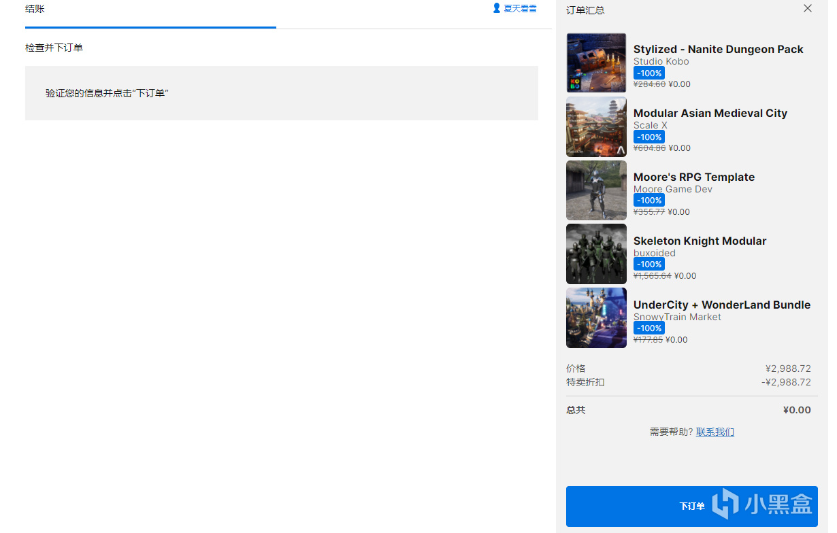Click the -100% badge under Scale X

click(649, 137)
